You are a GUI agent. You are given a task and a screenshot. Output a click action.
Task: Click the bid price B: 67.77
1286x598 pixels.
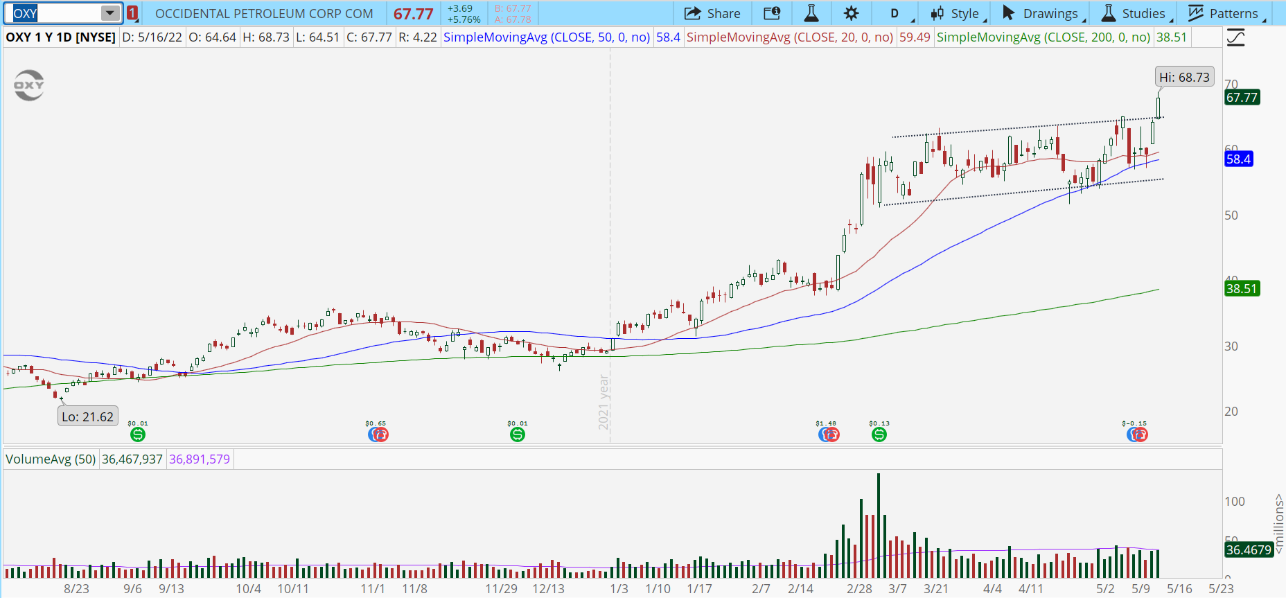tap(513, 8)
